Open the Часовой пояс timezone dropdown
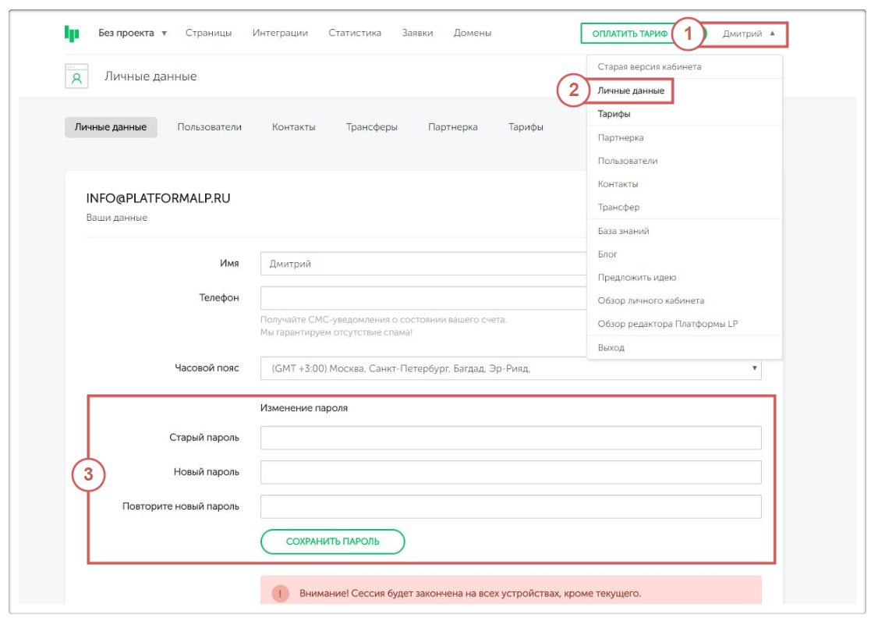 (511, 368)
